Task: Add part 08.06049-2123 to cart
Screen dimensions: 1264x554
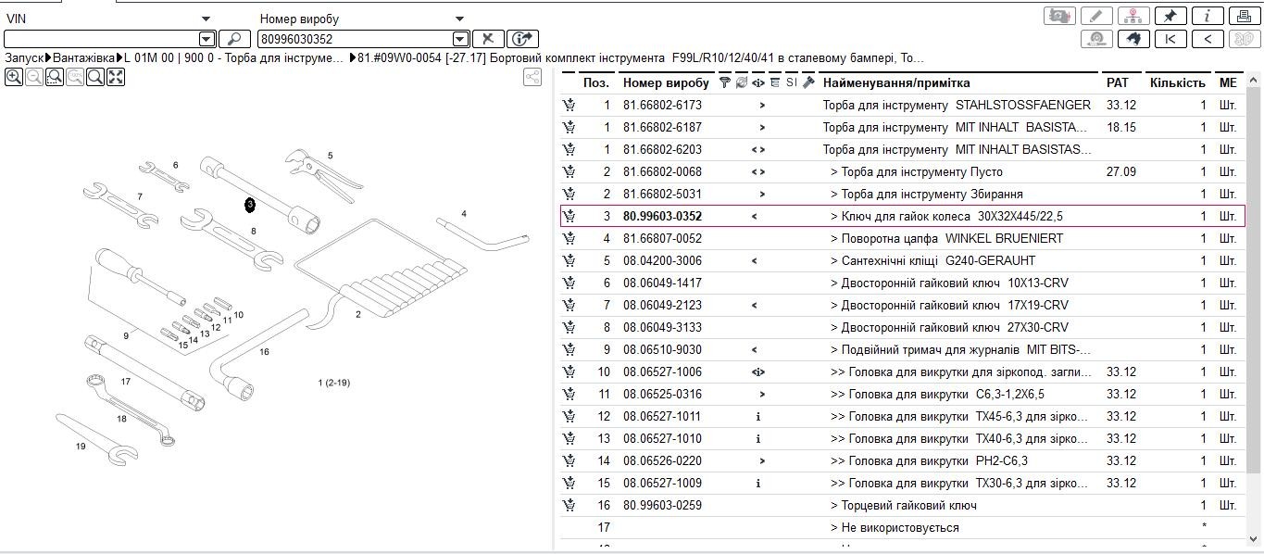Action: (x=569, y=306)
